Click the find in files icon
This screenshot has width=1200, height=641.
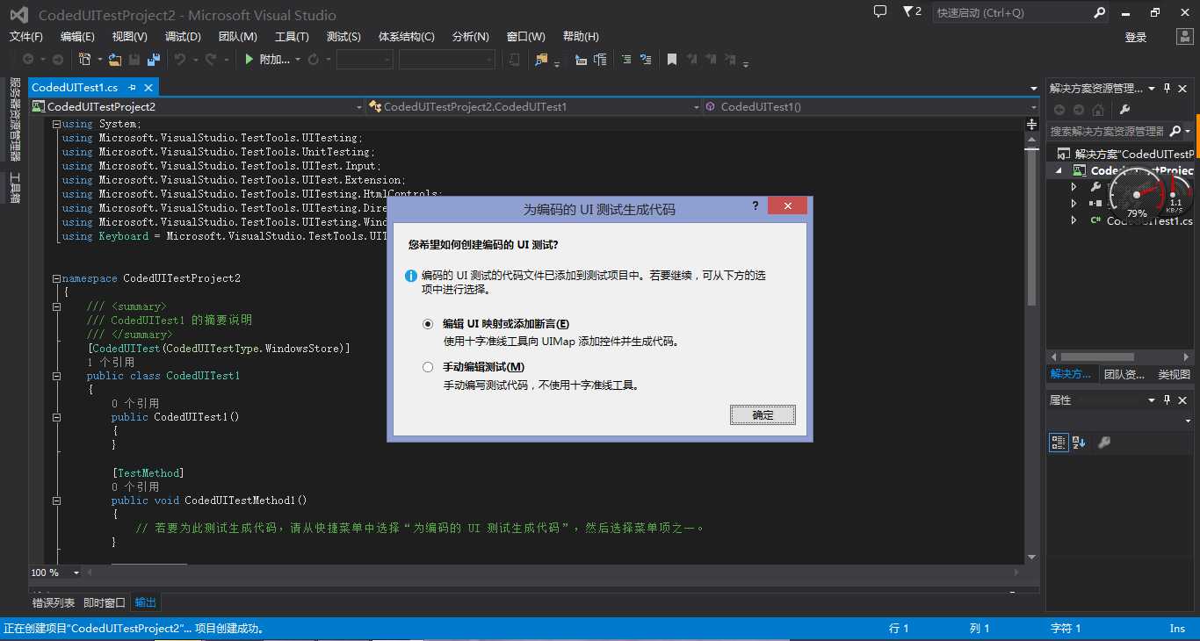(540, 59)
